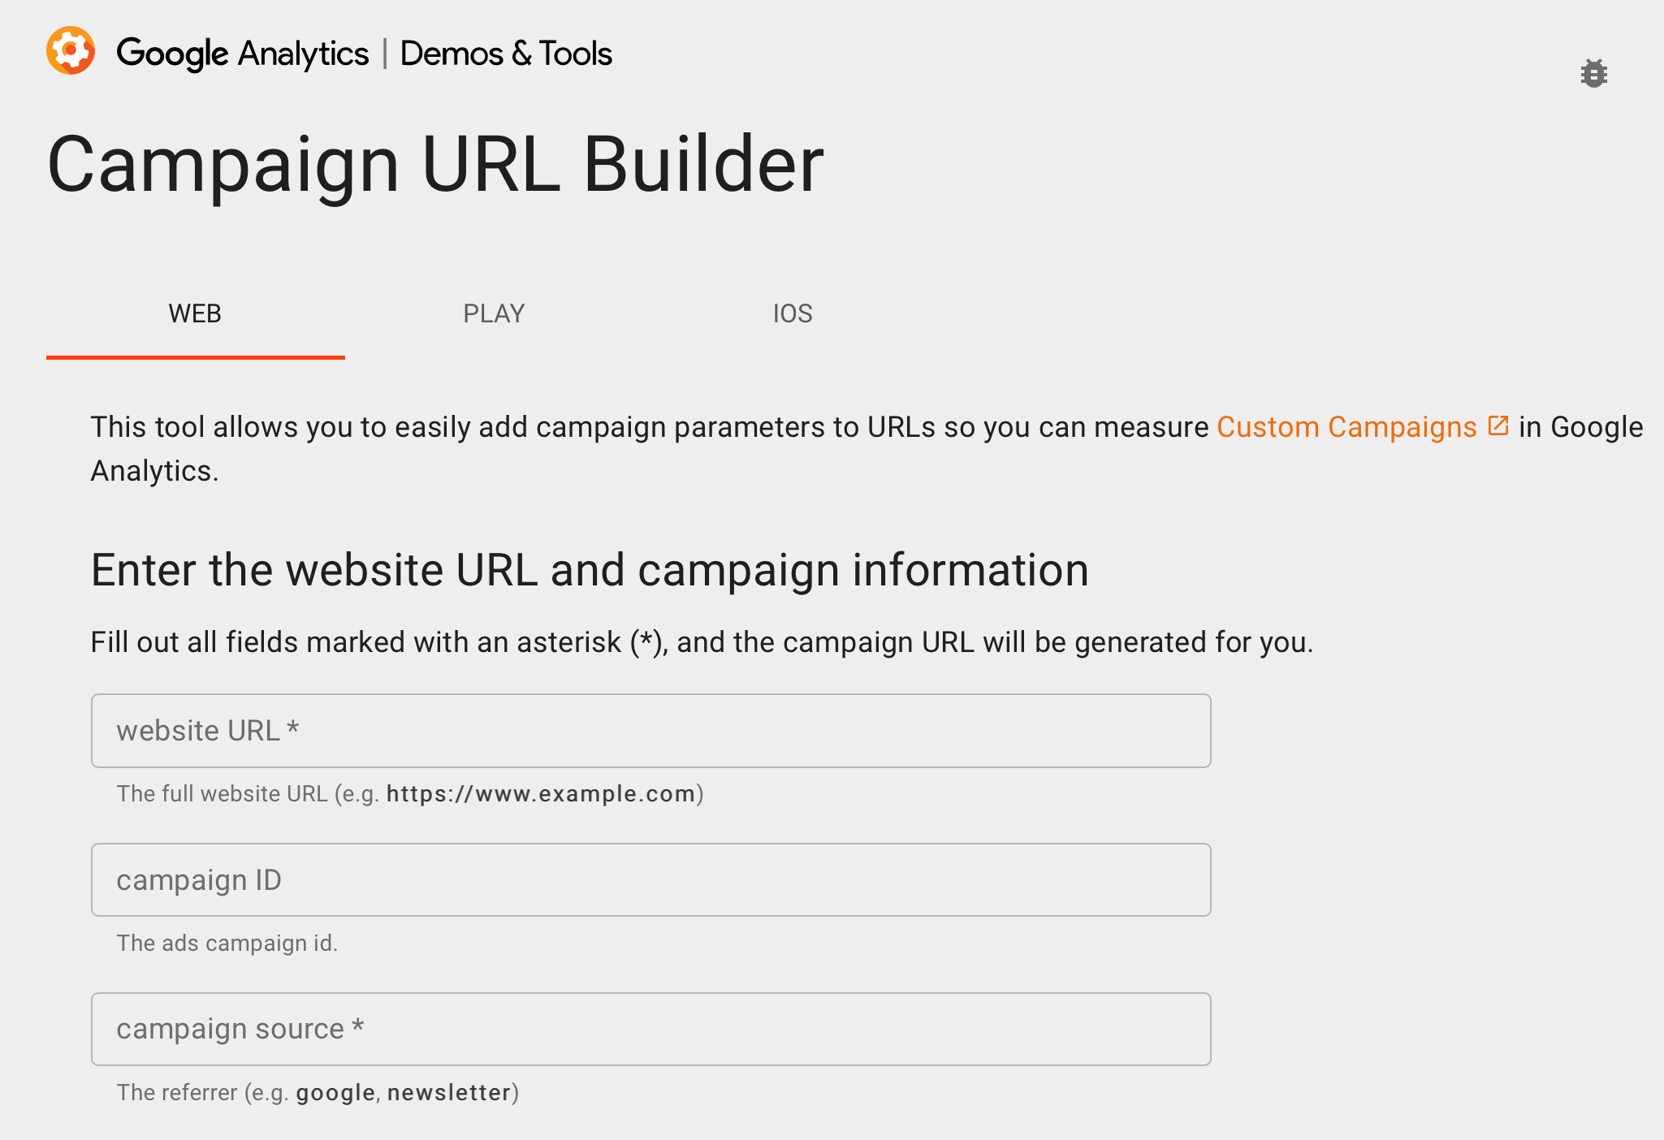
Task: Click the IOS tab
Action: click(x=792, y=312)
